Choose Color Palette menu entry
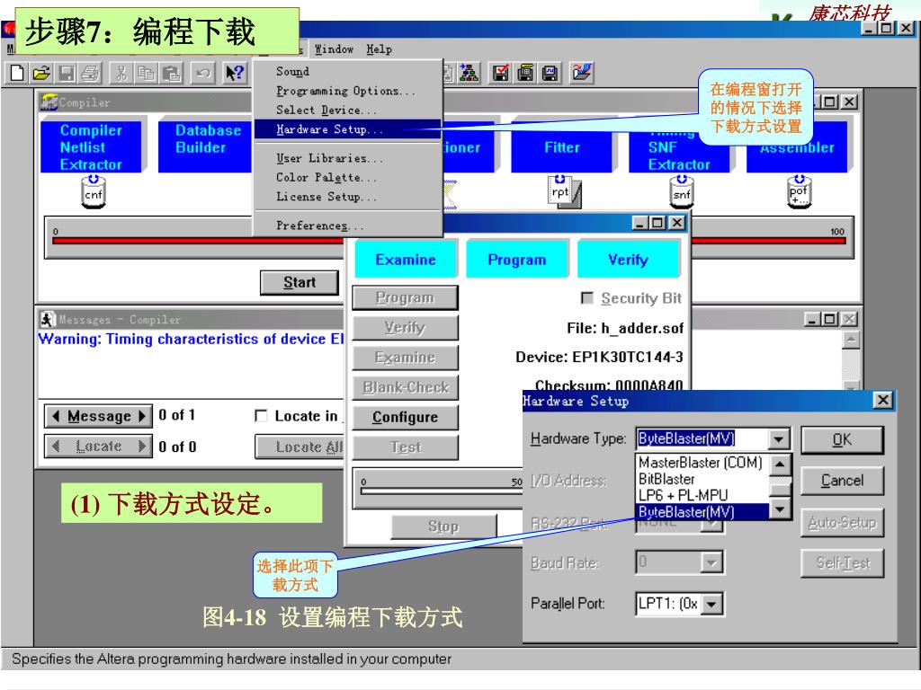Viewport: 921px width, 690px height. click(348, 178)
